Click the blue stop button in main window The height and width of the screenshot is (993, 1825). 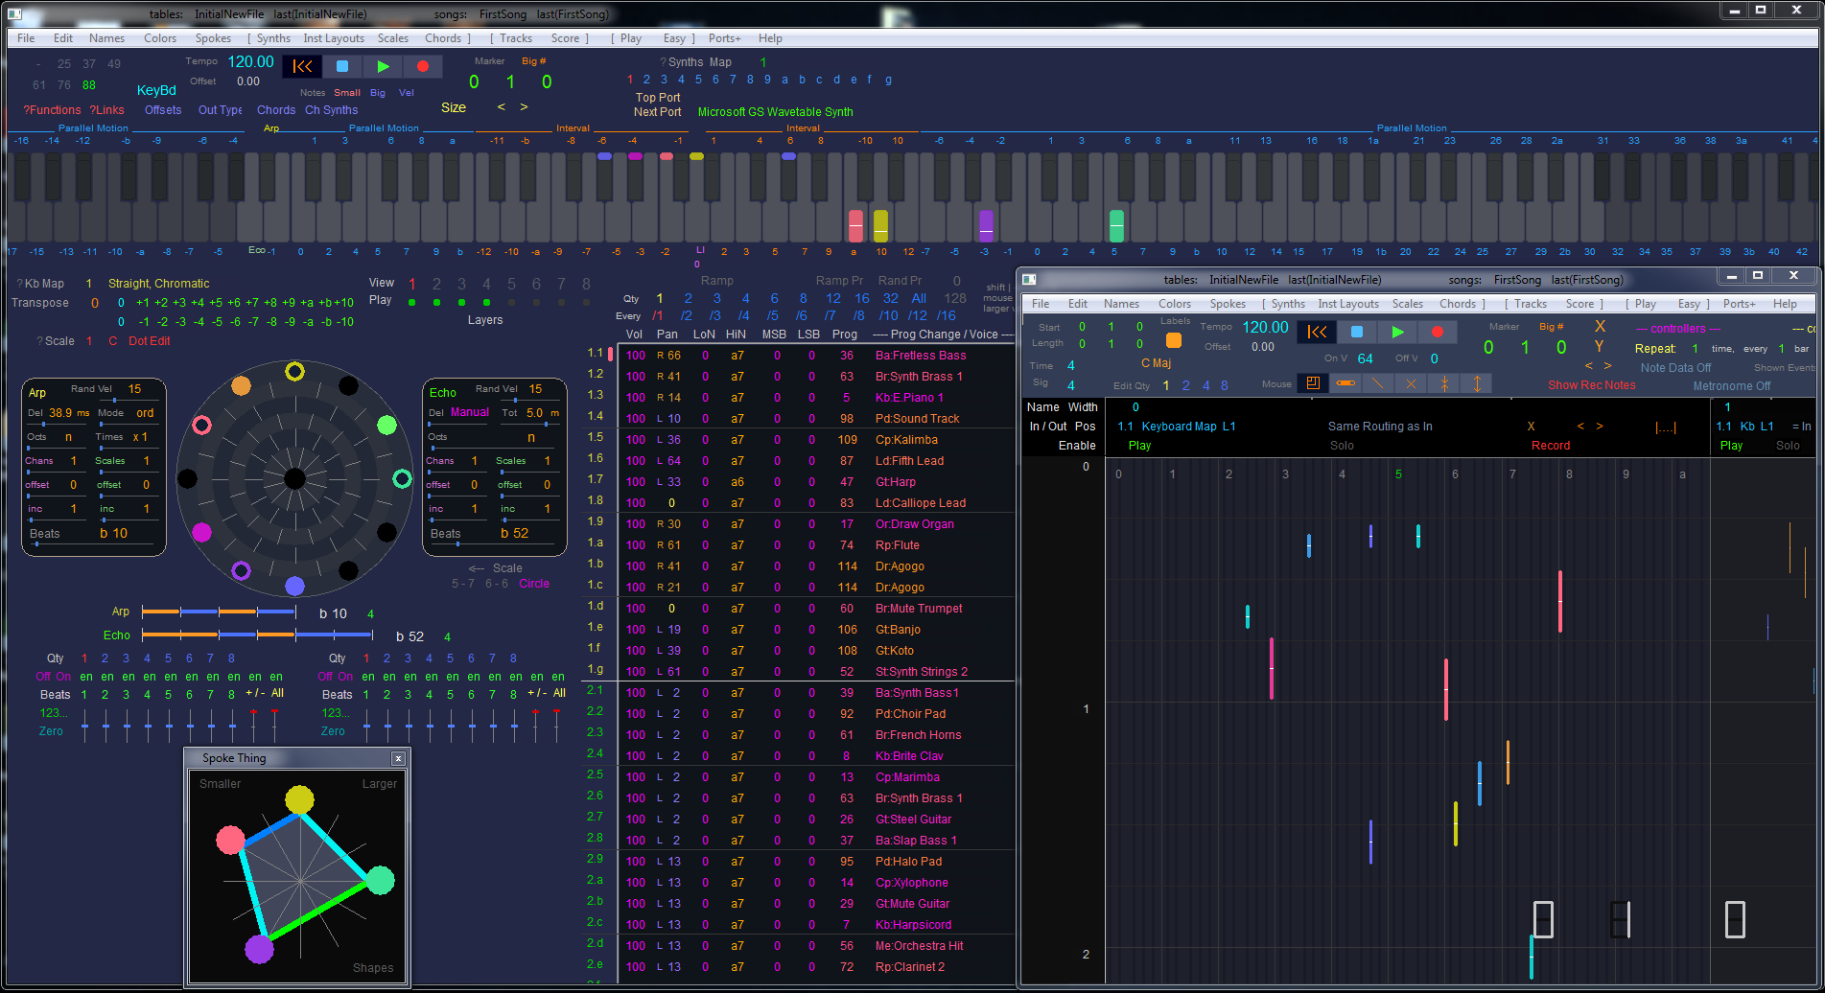[x=342, y=66]
